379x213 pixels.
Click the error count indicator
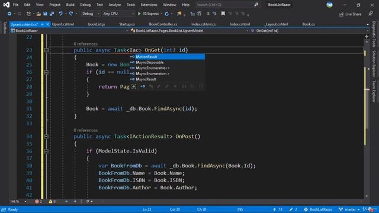(x=38, y=201)
